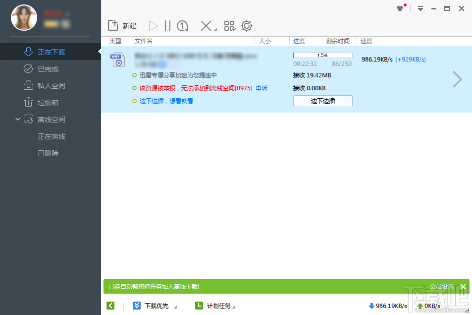Click the 86/250 resource count
Screen dimensions: 472x315
coord(342,64)
